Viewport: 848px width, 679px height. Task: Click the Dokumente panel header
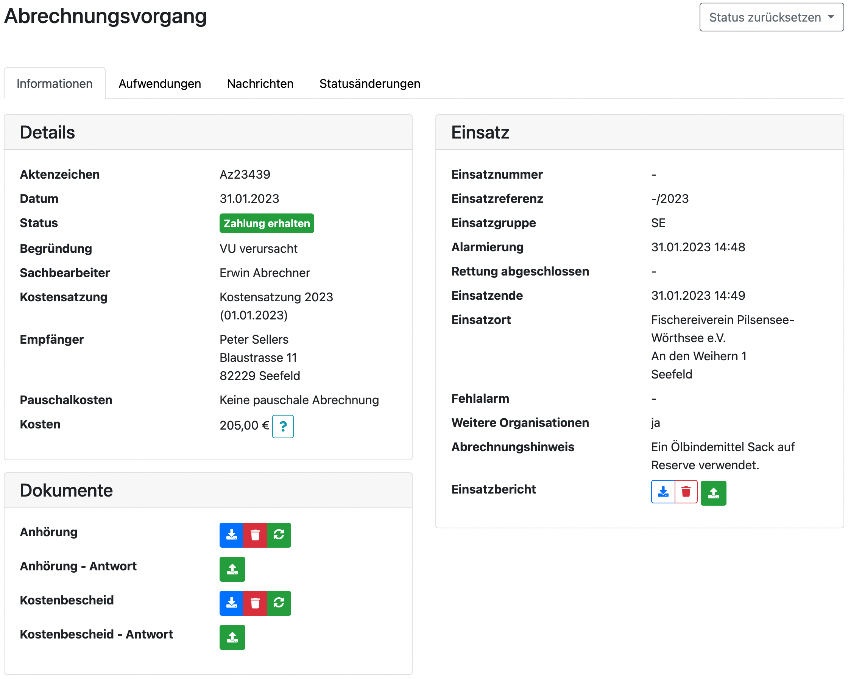coord(208,490)
